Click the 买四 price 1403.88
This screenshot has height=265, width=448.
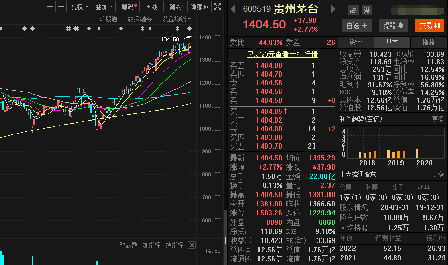tap(269, 138)
